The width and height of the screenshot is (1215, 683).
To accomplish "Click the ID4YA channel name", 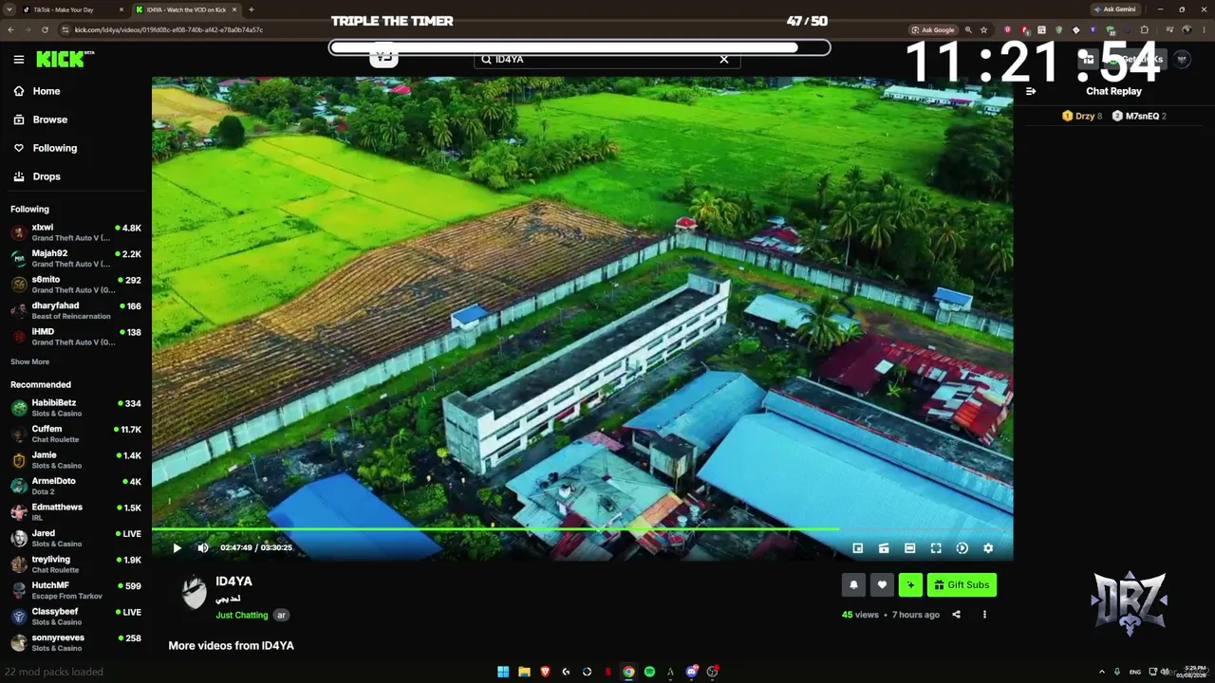I will [234, 581].
